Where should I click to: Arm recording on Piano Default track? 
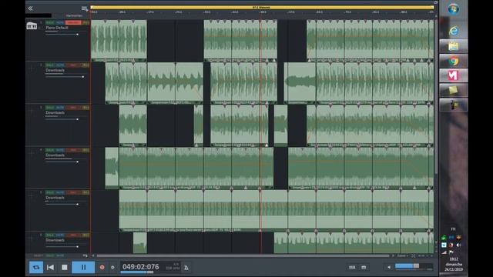pos(73,22)
